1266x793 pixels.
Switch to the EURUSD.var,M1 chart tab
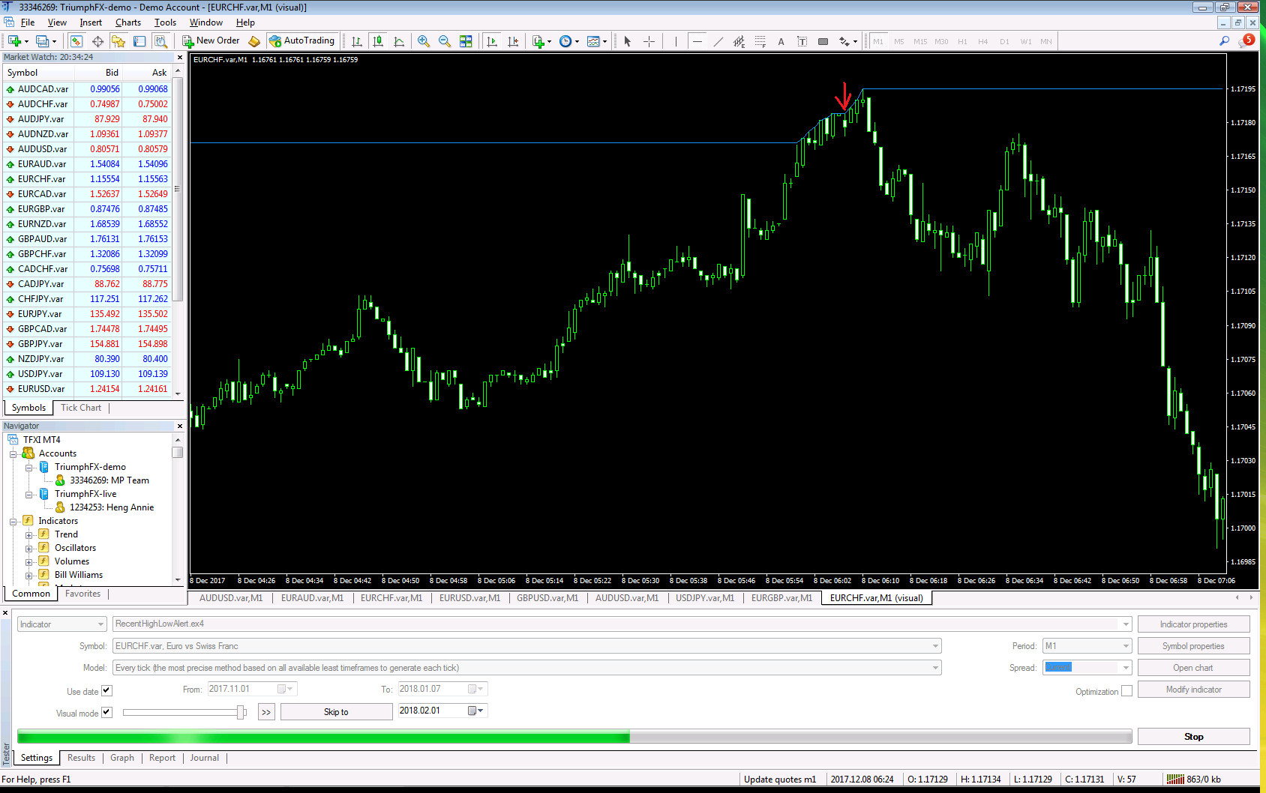click(x=469, y=597)
